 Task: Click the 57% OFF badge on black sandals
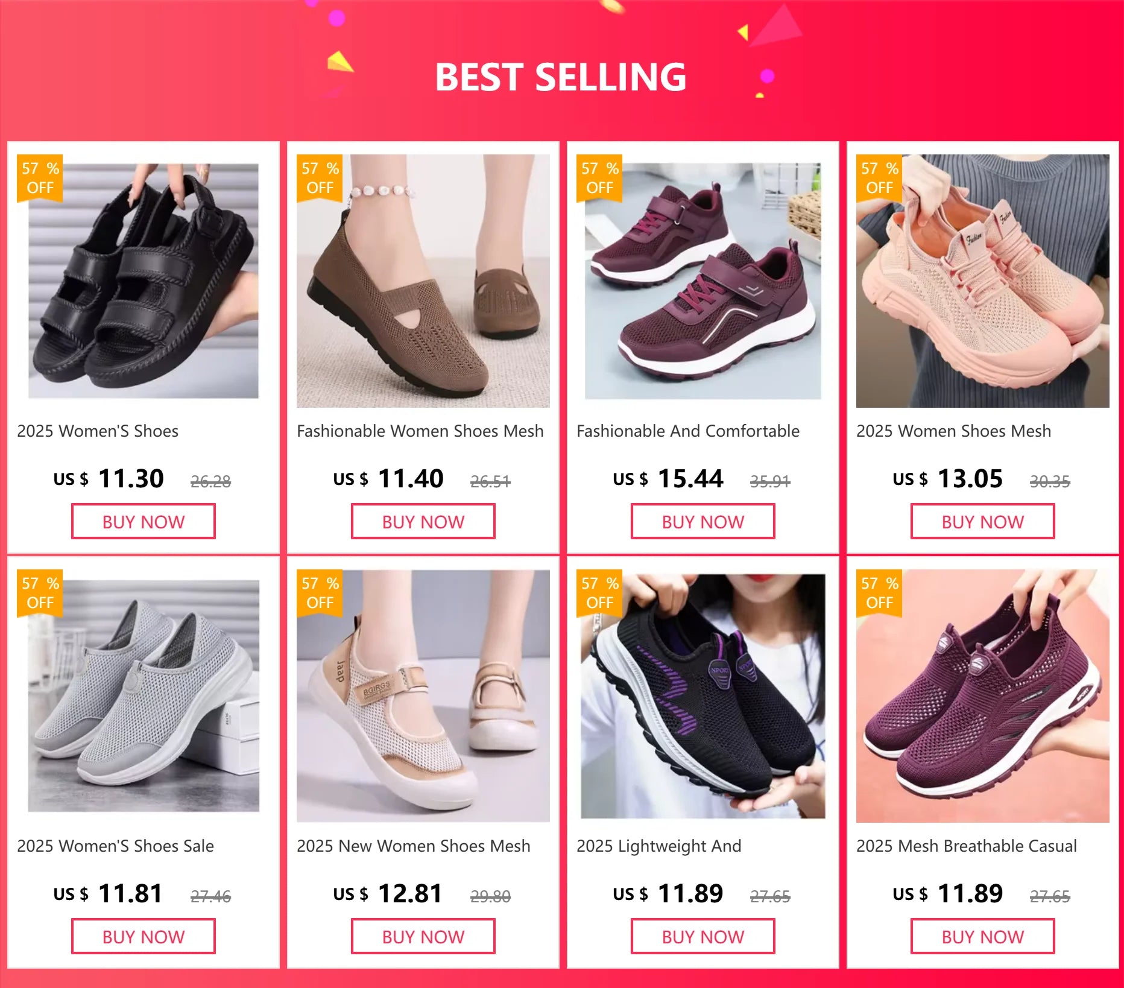pyautogui.click(x=40, y=179)
